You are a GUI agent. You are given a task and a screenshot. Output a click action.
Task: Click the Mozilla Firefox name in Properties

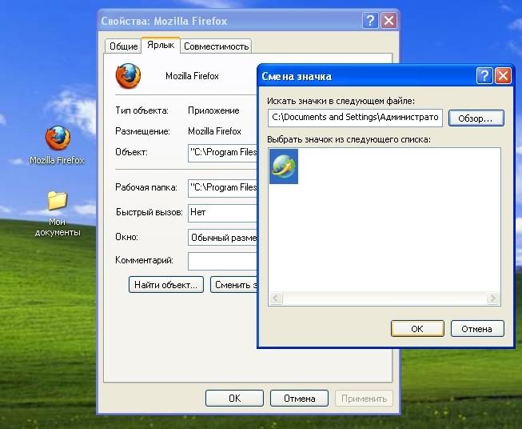click(192, 76)
